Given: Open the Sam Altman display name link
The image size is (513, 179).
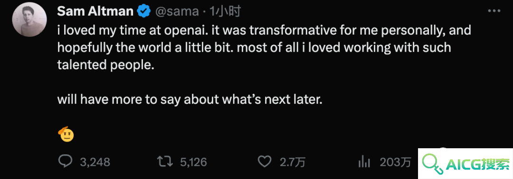Looking at the screenshot, I should pos(95,11).
